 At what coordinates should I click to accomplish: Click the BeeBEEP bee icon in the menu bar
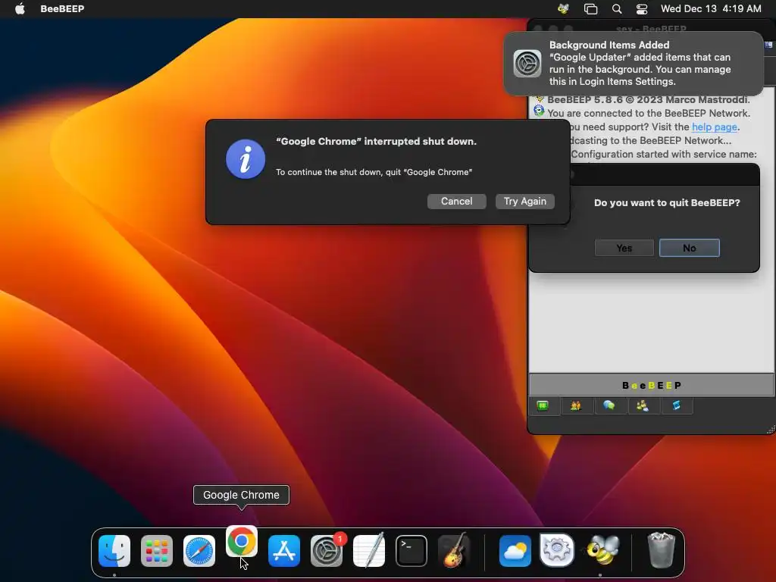[x=563, y=8]
